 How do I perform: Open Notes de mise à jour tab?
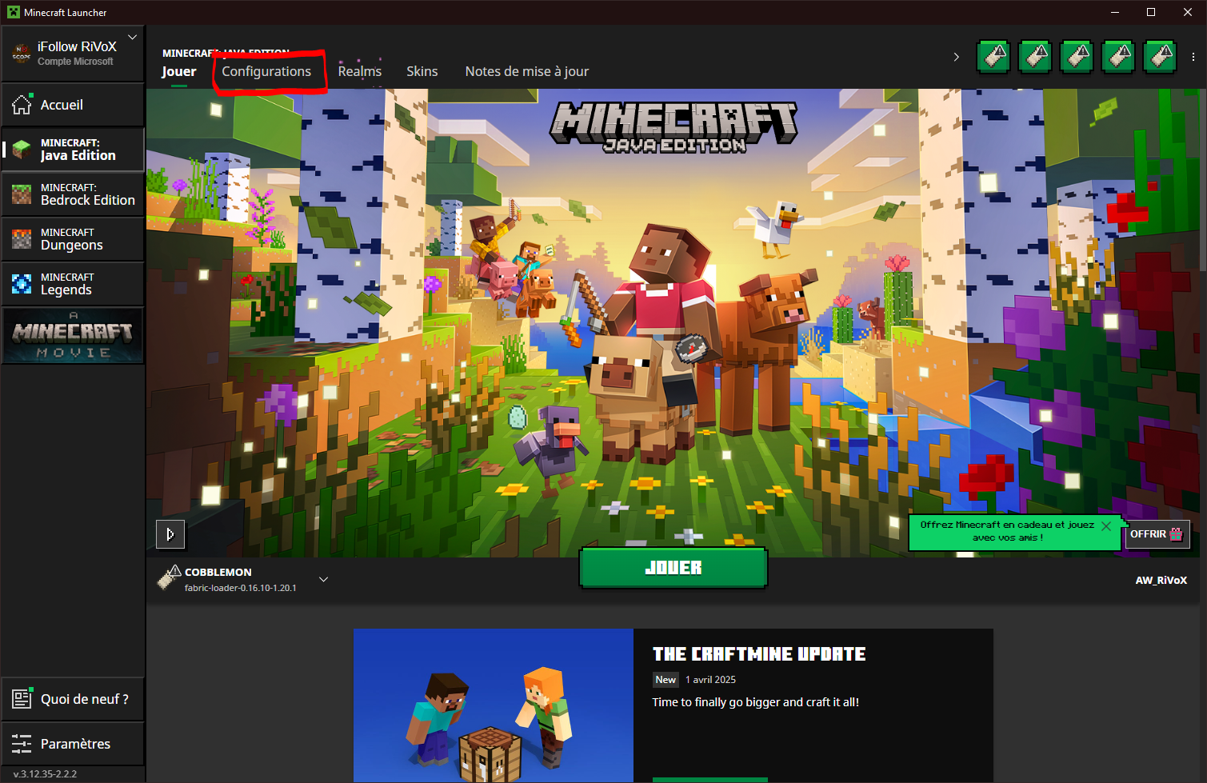527,71
